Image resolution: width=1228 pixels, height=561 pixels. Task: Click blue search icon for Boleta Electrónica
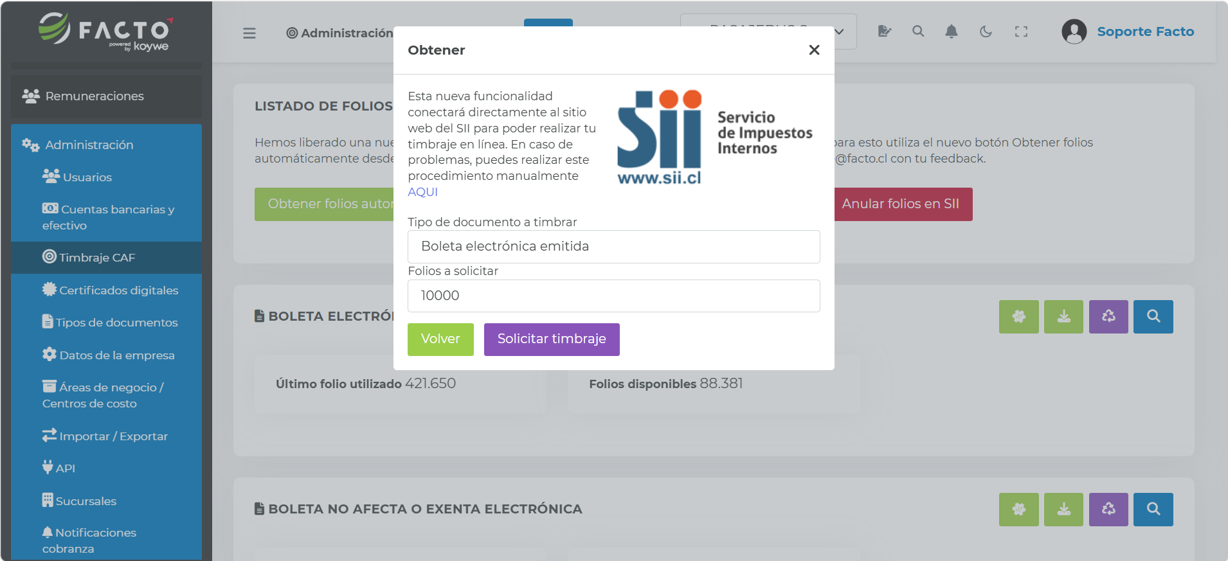tap(1153, 317)
